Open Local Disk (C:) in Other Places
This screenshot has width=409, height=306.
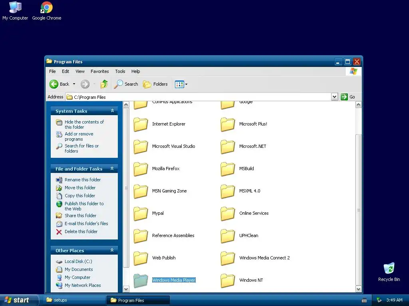click(78, 261)
